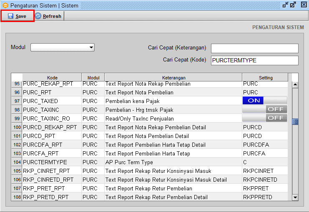Select PURCFA_RPT code cell
309x212 pixels.
coord(52,153)
